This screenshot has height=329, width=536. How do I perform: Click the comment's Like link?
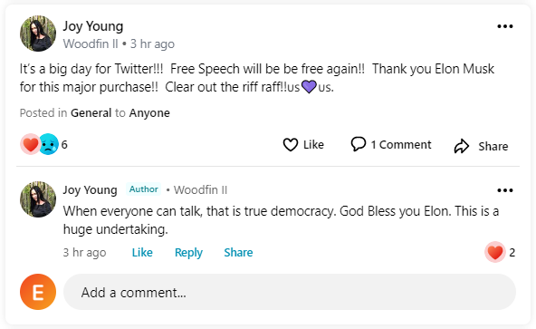click(142, 253)
